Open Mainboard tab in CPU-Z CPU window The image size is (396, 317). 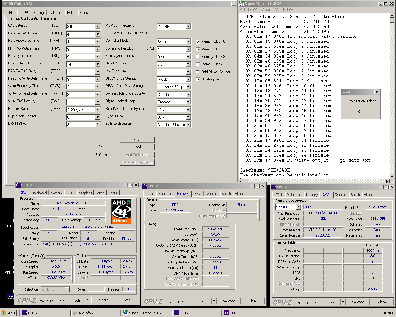[x=39, y=193]
